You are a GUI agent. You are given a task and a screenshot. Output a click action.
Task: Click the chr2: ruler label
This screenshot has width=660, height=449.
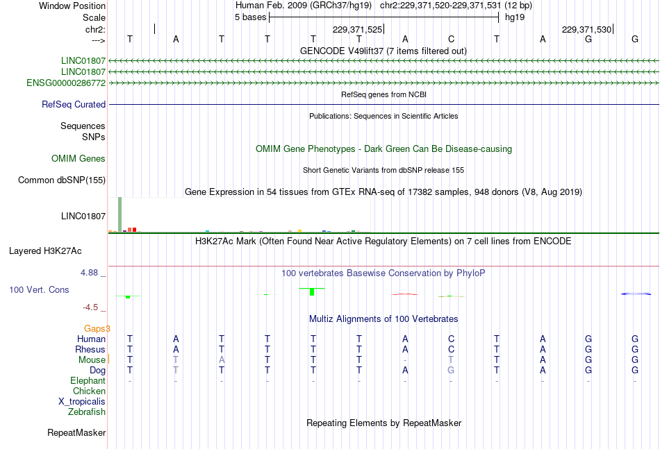(x=96, y=29)
